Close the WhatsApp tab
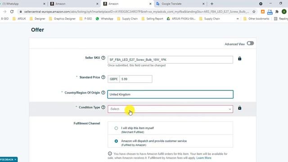Image resolution: width=288 pixels, height=162 pixels. click(44, 4)
